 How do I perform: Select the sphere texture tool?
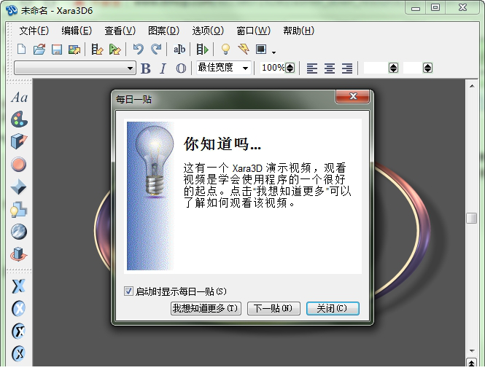coord(18,232)
